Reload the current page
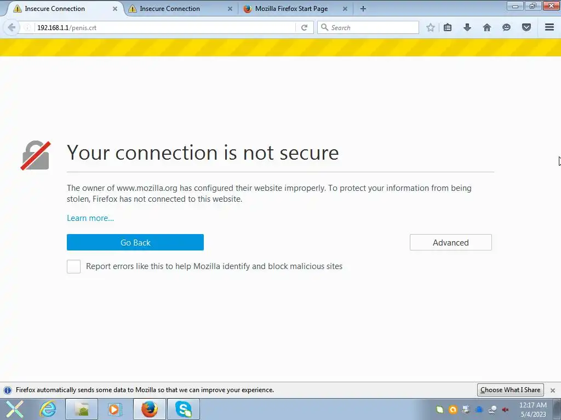The image size is (561, 420). [x=304, y=27]
